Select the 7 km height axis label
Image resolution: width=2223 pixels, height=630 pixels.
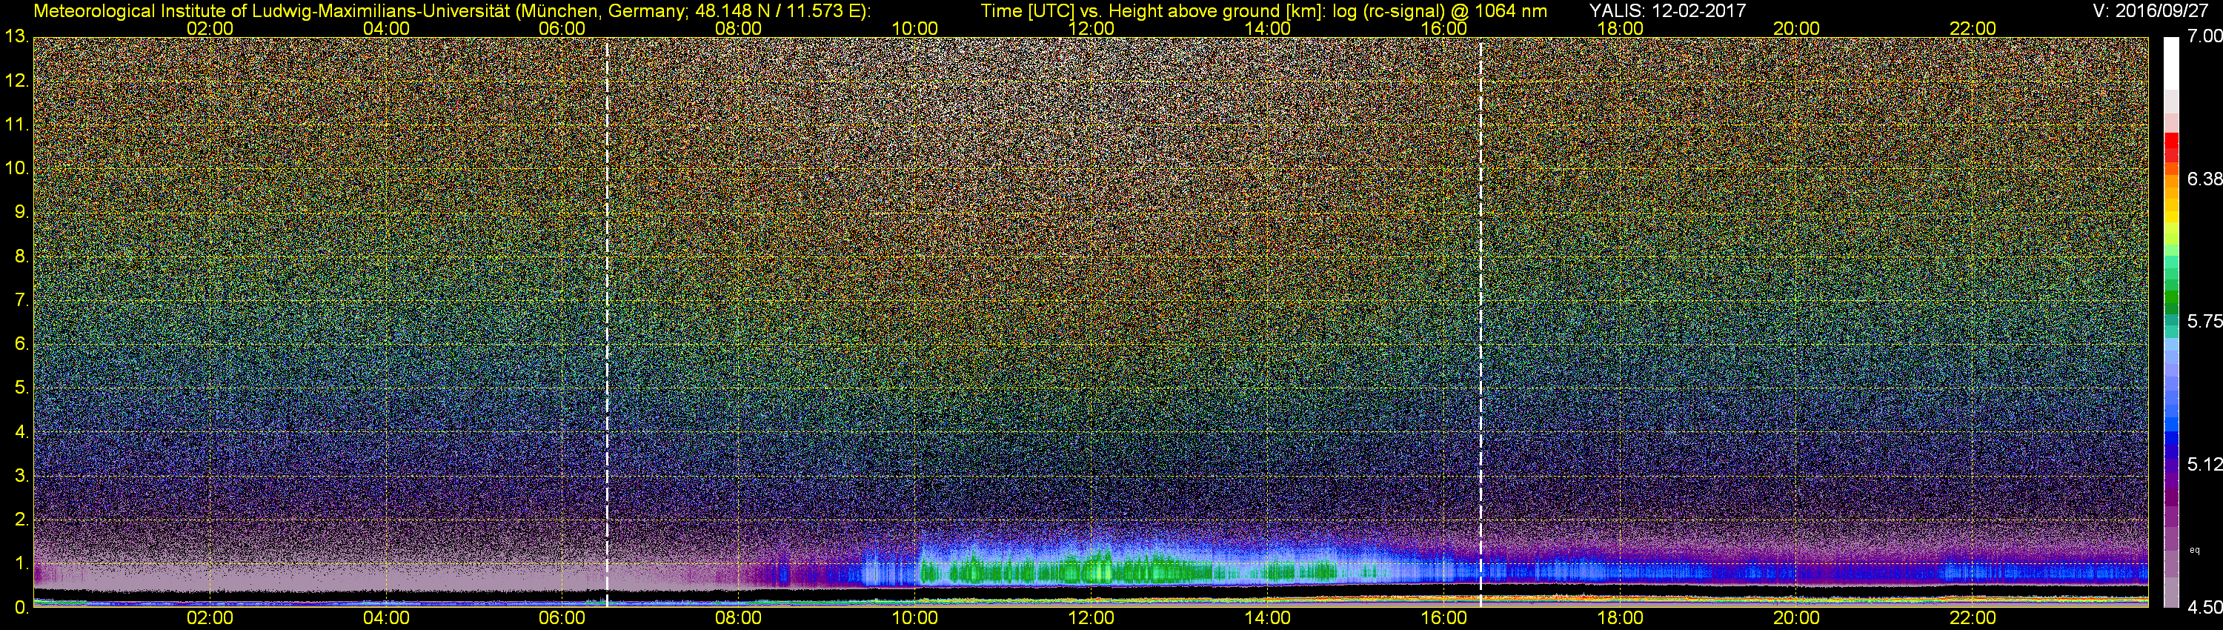point(20,300)
